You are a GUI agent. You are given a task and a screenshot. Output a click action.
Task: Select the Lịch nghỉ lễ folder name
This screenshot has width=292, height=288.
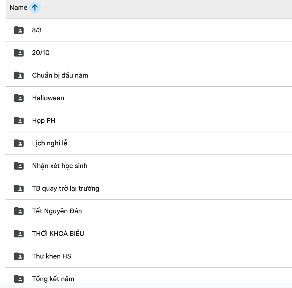click(x=50, y=143)
